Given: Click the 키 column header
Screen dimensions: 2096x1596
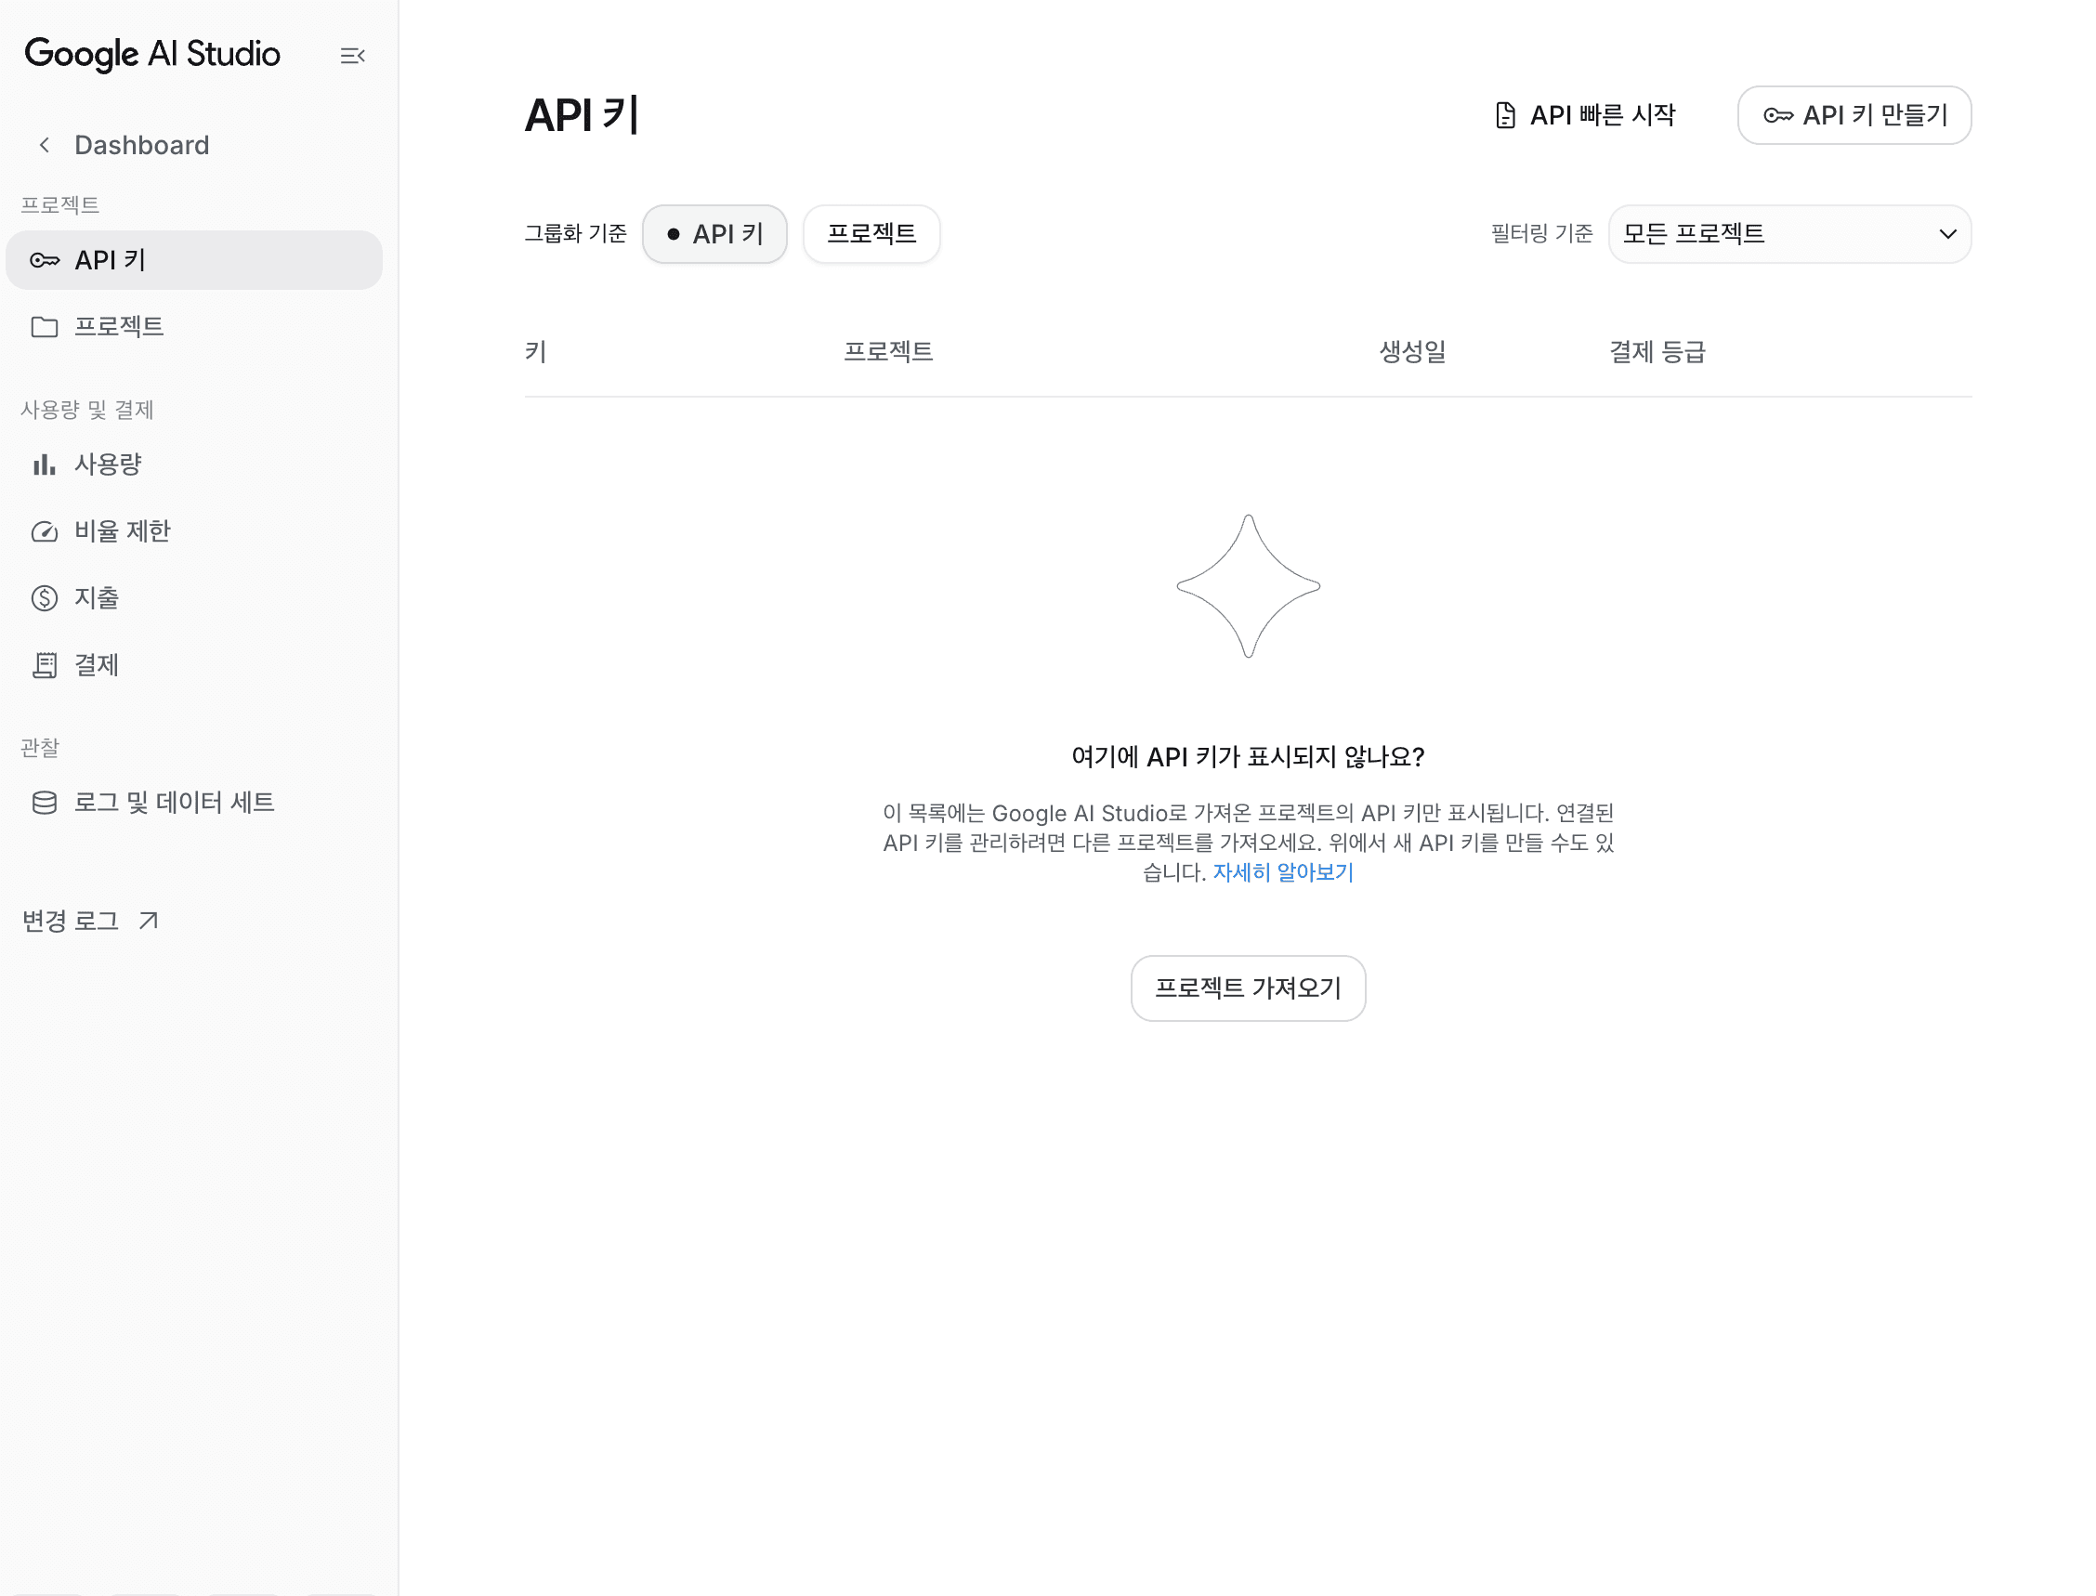Looking at the screenshot, I should pos(536,351).
